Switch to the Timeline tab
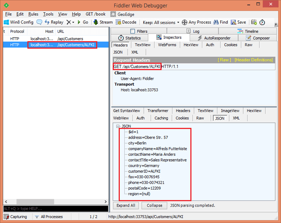This screenshot has width=281, height=223. [x=248, y=31]
